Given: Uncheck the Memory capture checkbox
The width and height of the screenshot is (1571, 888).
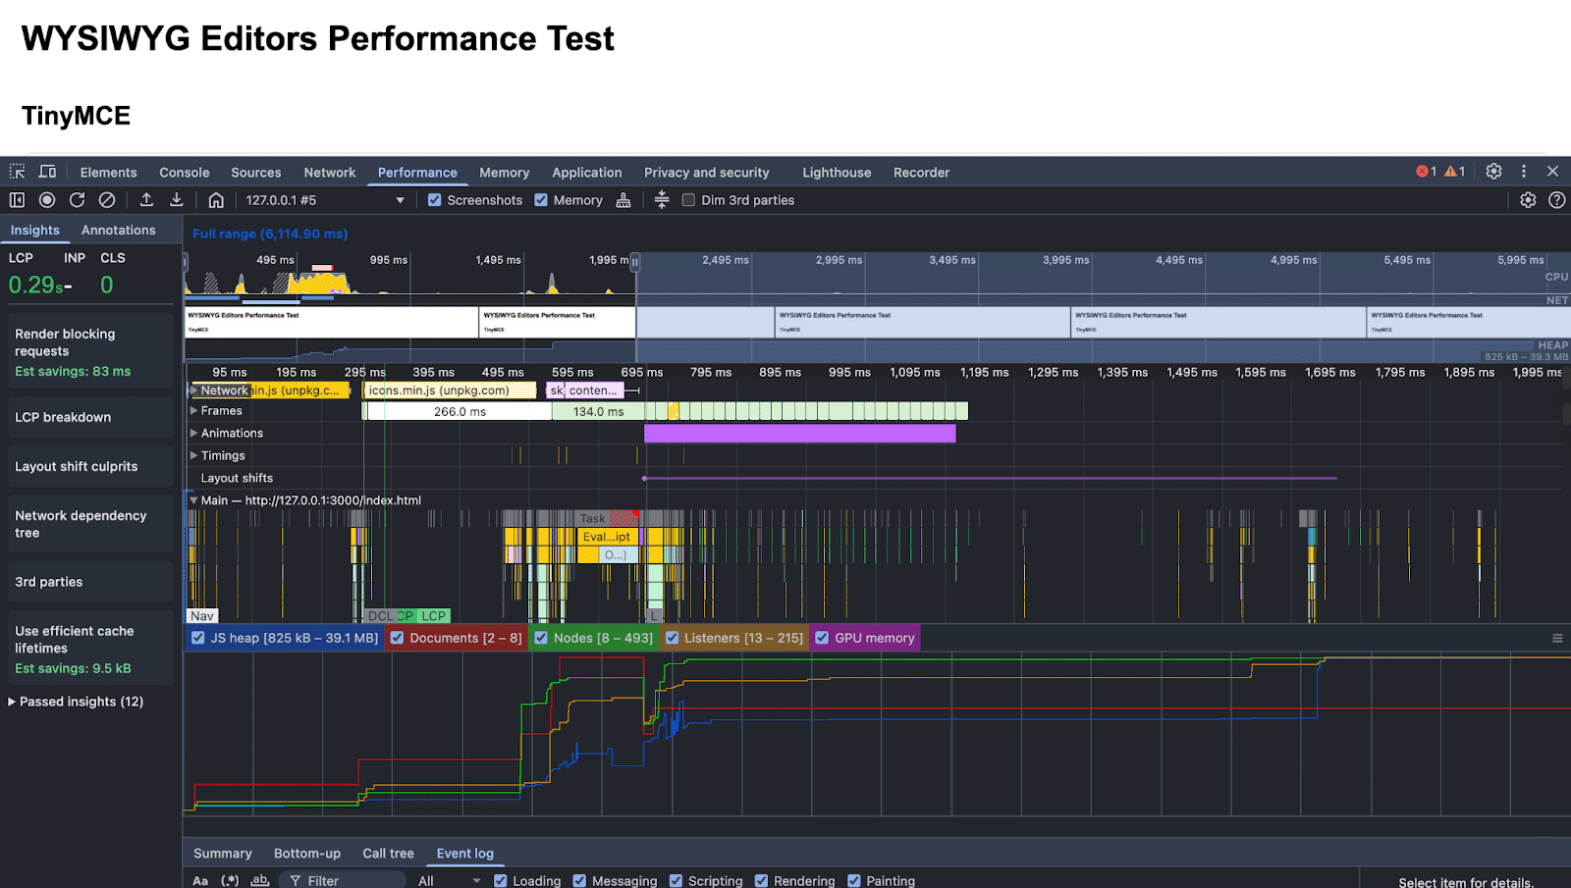Looking at the screenshot, I should 541,200.
